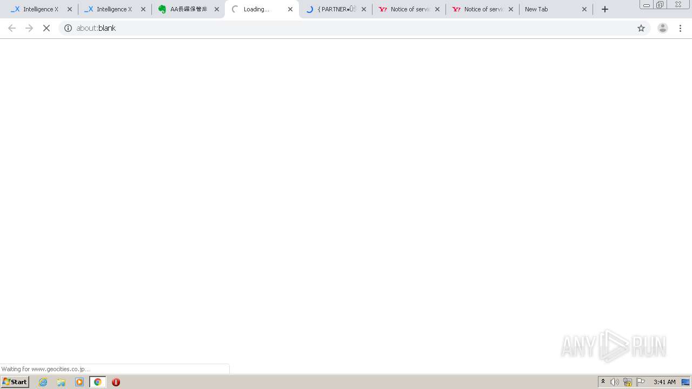Open Windows Explorer folder in taskbar
The width and height of the screenshot is (692, 389).
[61, 382]
